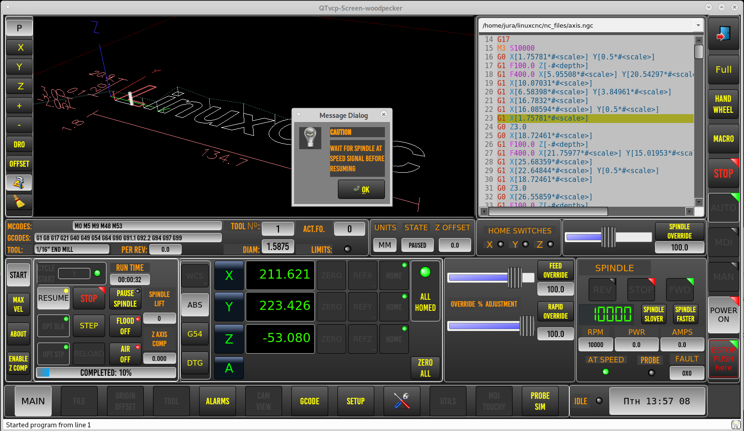Viewport: 744px width, 431px height.
Task: Open the MAIN tab
Action: (x=33, y=401)
